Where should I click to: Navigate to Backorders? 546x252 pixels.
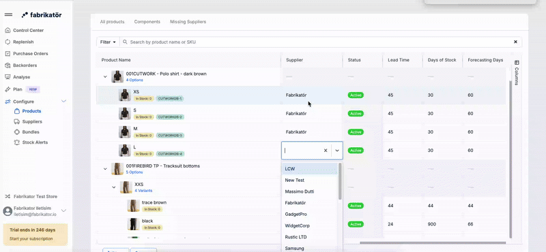[x=25, y=65]
